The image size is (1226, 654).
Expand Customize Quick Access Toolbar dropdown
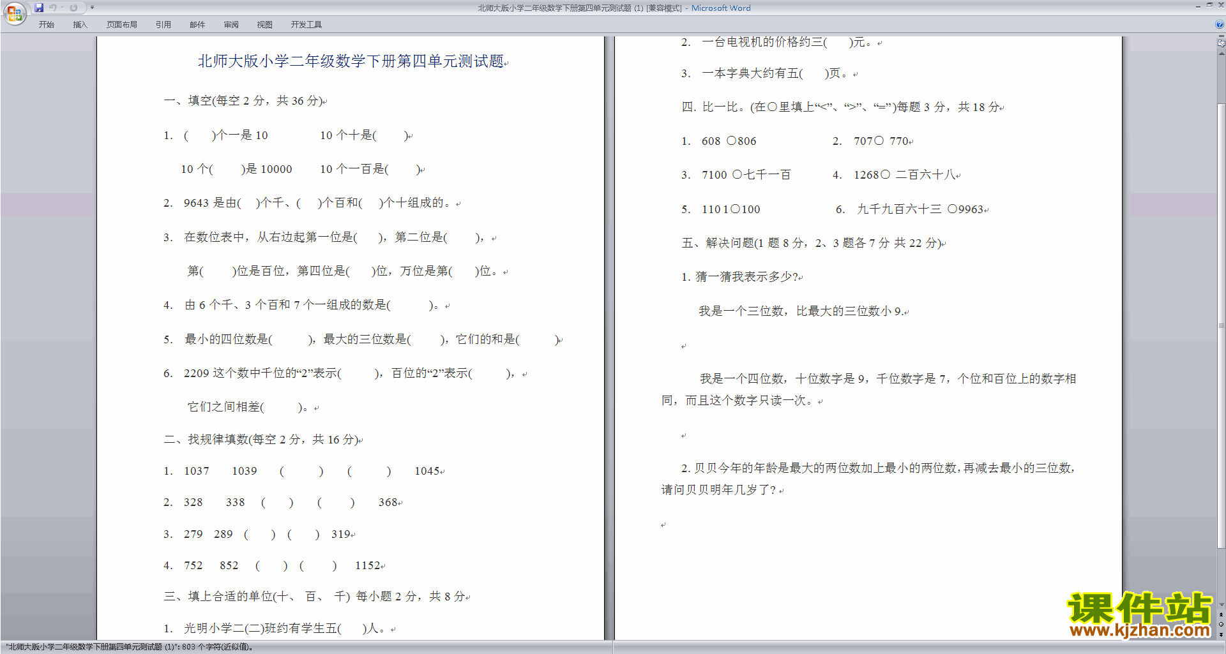click(x=92, y=8)
